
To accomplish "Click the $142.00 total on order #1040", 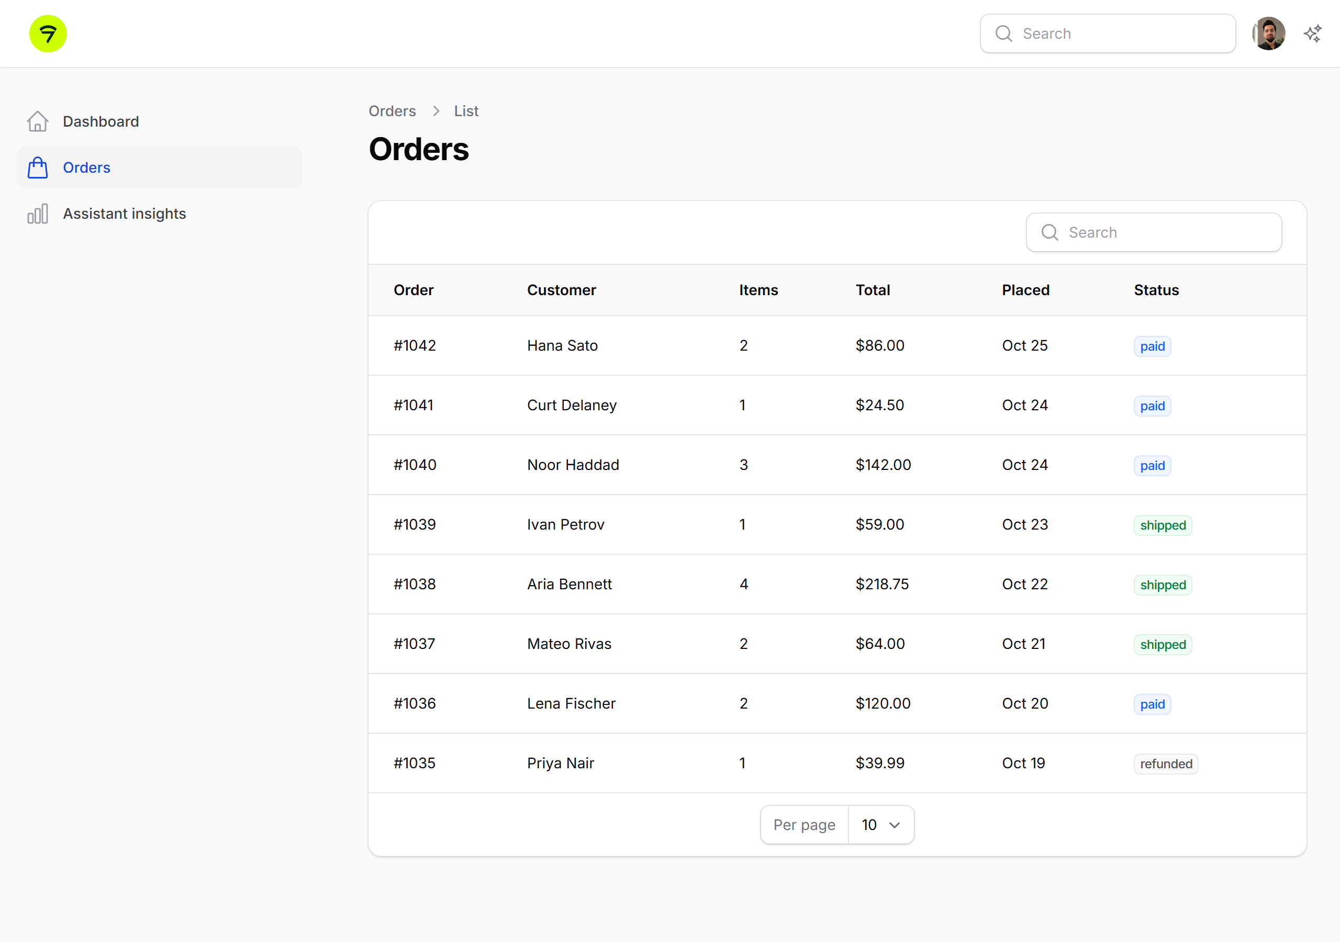I will click(x=883, y=465).
